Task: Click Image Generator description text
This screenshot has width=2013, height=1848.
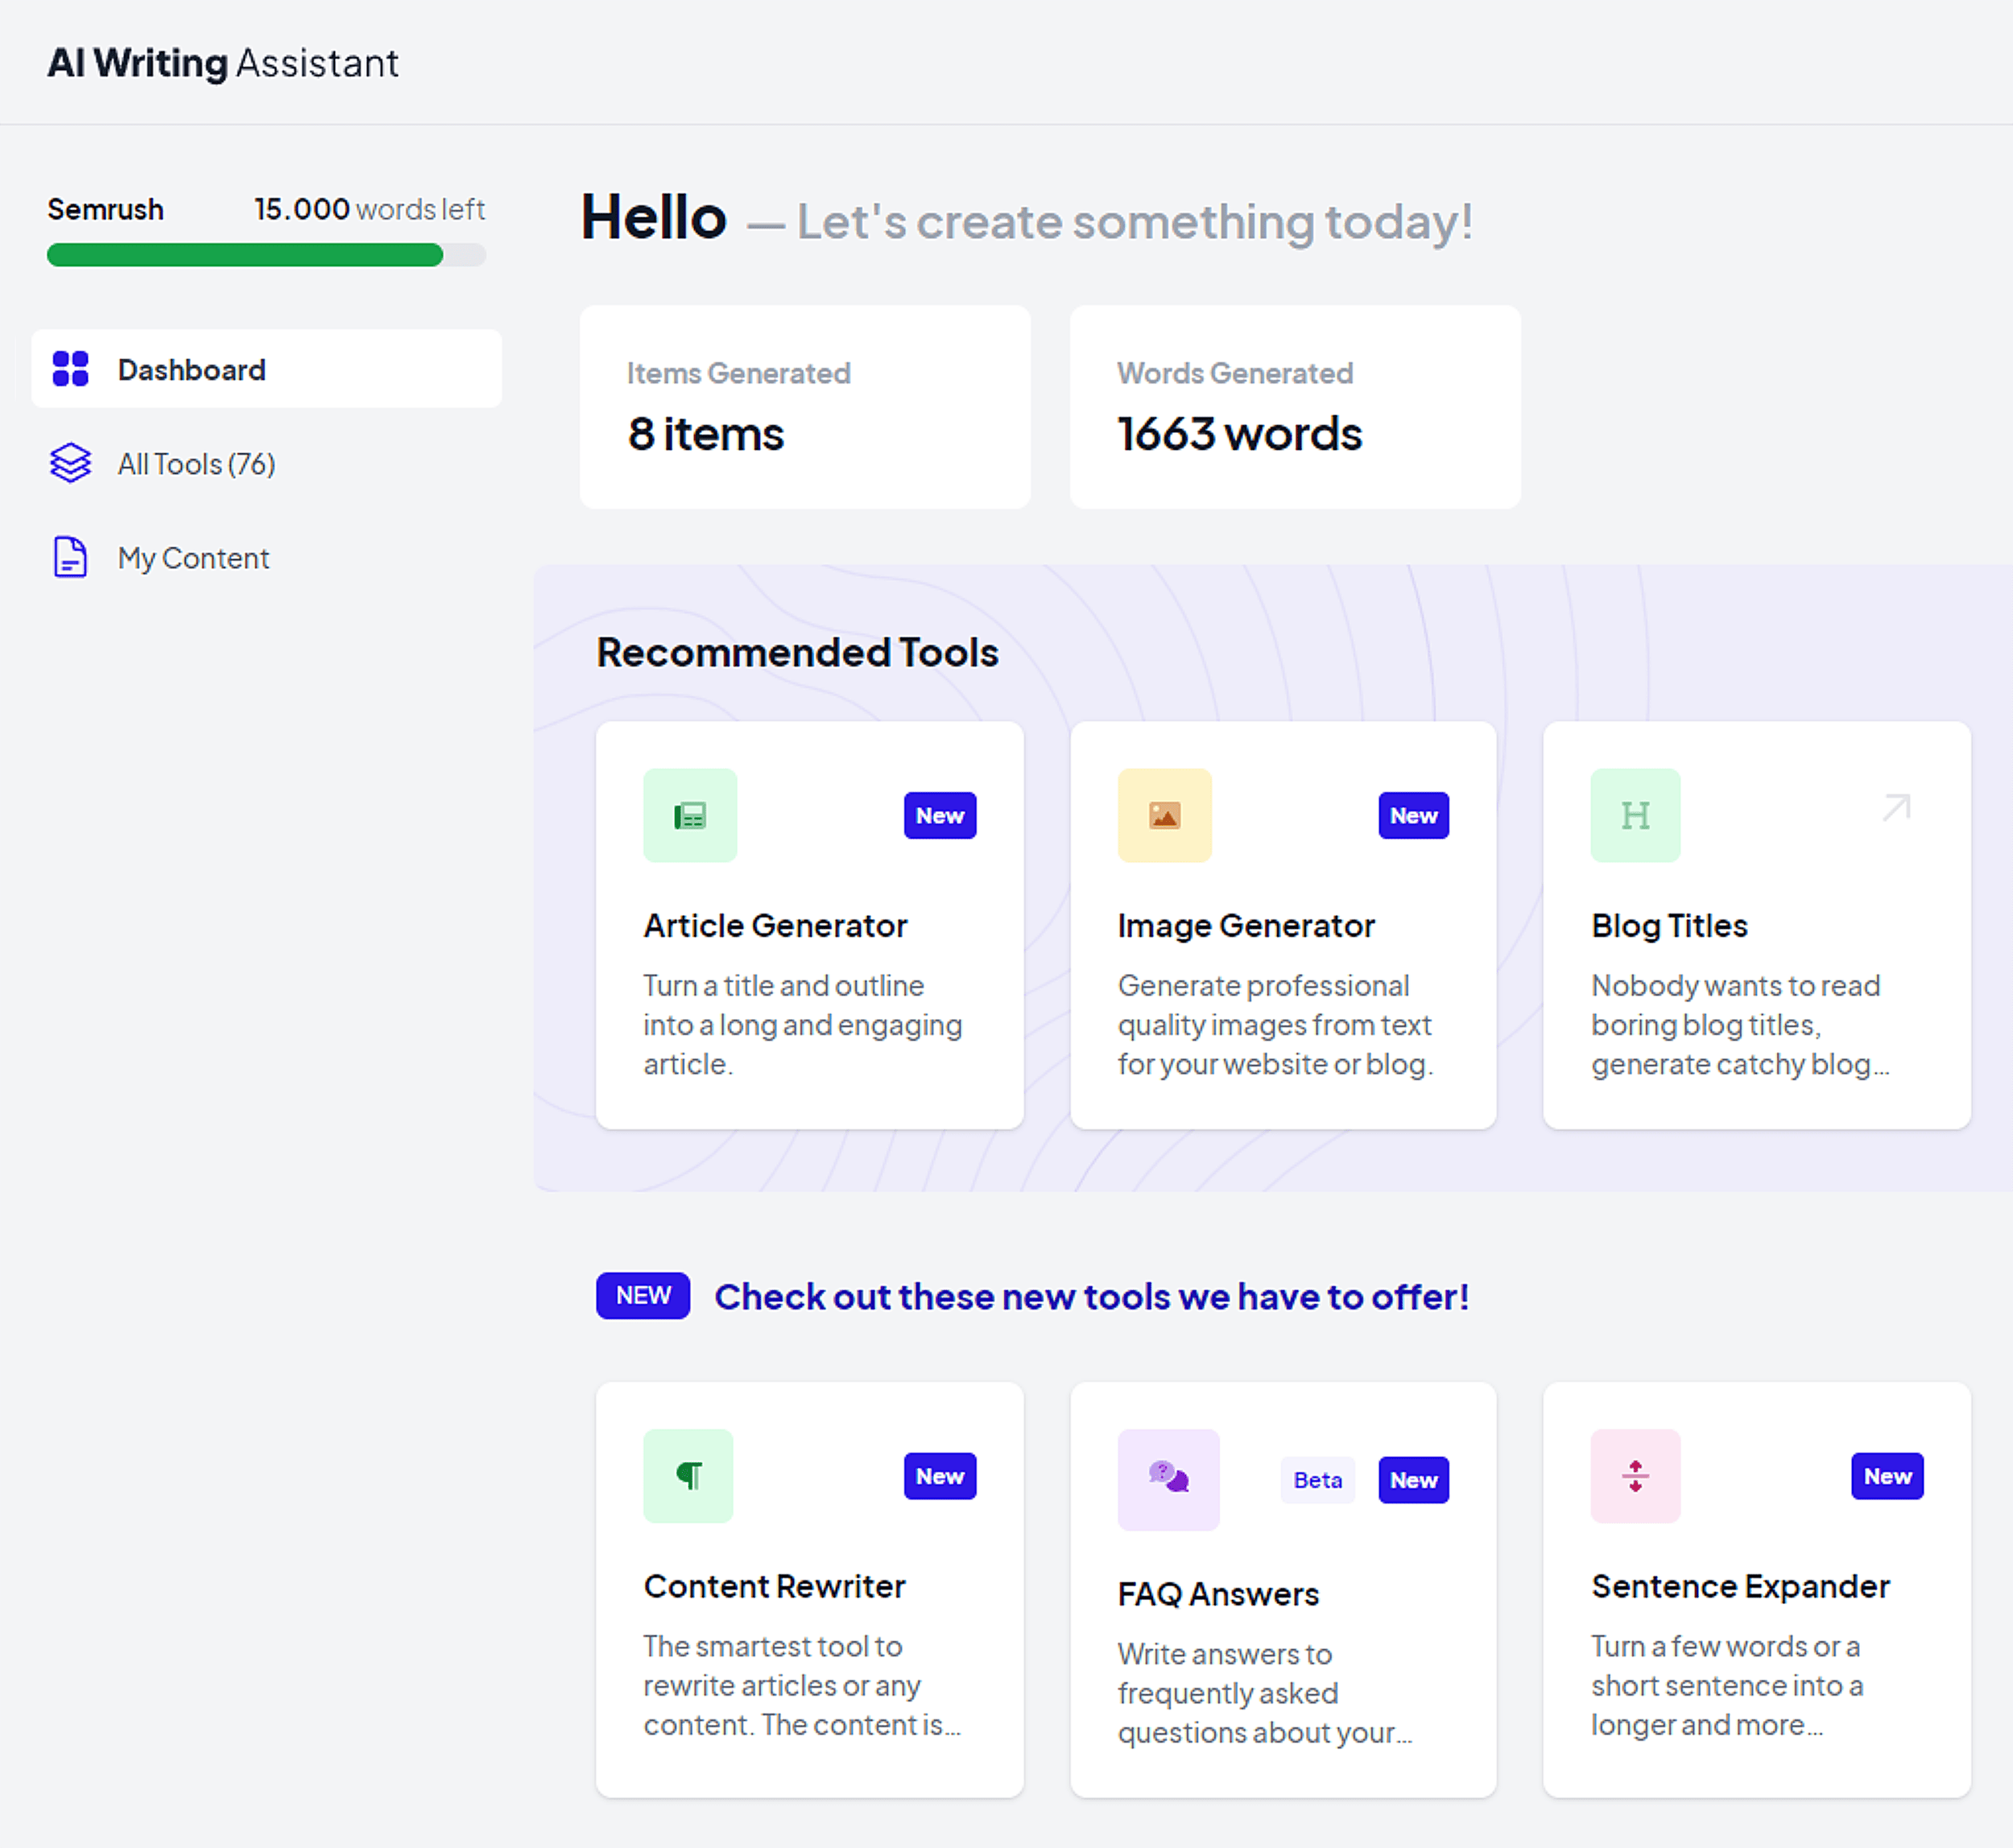Action: click(1275, 1024)
